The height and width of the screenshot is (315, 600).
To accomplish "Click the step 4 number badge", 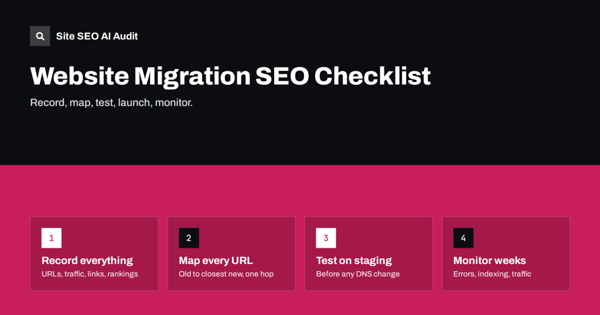I will click(x=463, y=238).
